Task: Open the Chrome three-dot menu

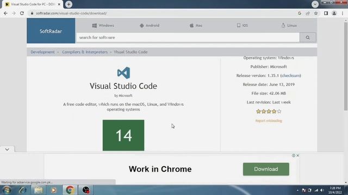Action: click(x=343, y=13)
